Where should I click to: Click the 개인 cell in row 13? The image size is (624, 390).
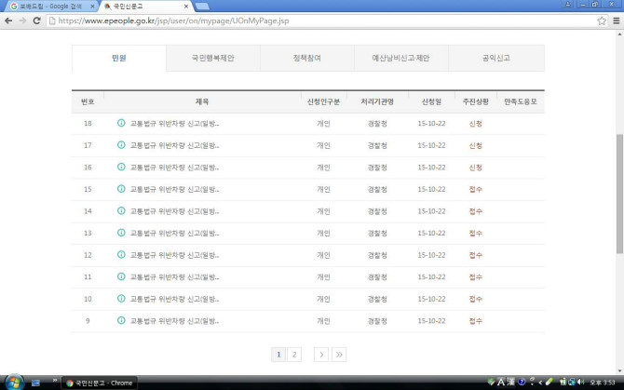coord(323,233)
